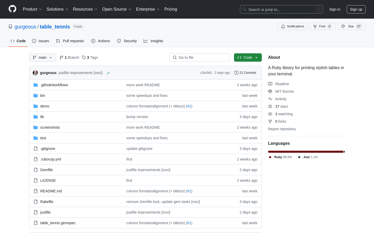Image resolution: width=374 pixels, height=233 pixels.
Task: Click the Gemfile file icon
Action: pyautogui.click(x=36, y=170)
